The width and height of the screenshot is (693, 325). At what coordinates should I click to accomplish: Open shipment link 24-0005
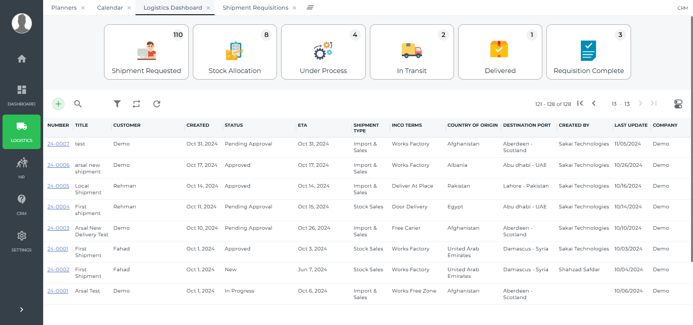(x=58, y=186)
